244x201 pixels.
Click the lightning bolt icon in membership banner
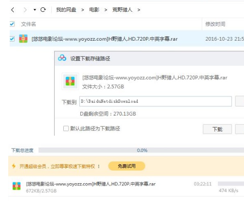coord(14,166)
